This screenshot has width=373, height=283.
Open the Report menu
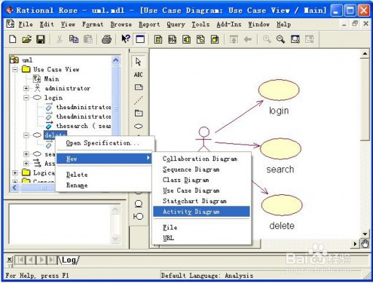[149, 25]
